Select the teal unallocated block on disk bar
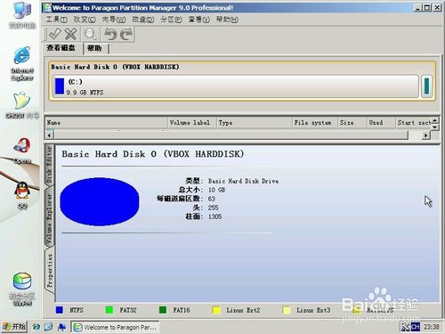Screen dimensions: 445x334 pos(426,86)
